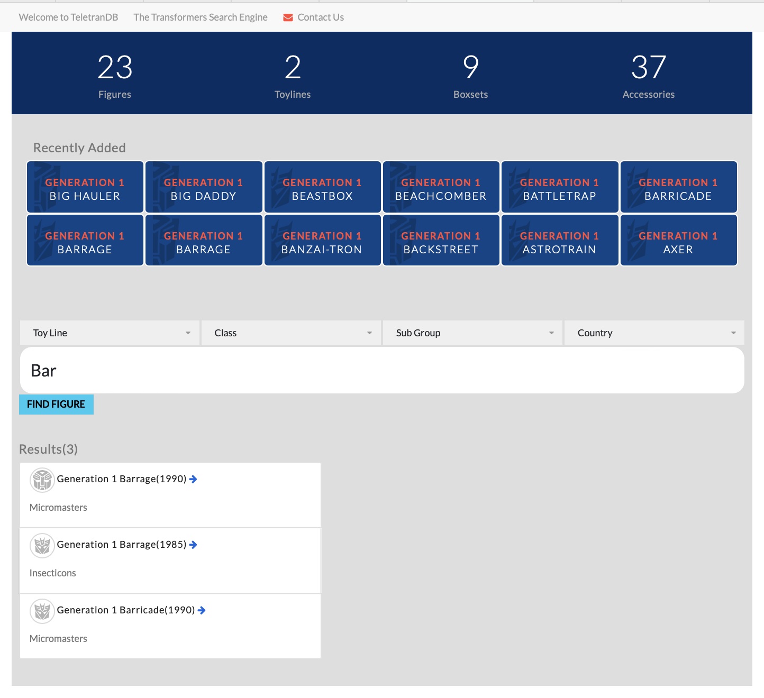Click Autobot faction icon for Barrage (1990)

click(x=42, y=480)
